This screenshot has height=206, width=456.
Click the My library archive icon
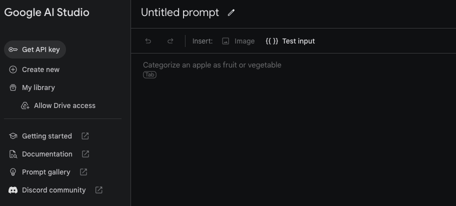click(13, 87)
